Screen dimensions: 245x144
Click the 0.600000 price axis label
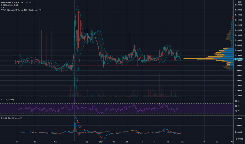click(238, 70)
